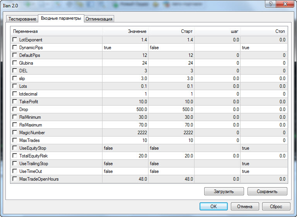Check the TakeProfit optimization checkbox

tap(15, 102)
